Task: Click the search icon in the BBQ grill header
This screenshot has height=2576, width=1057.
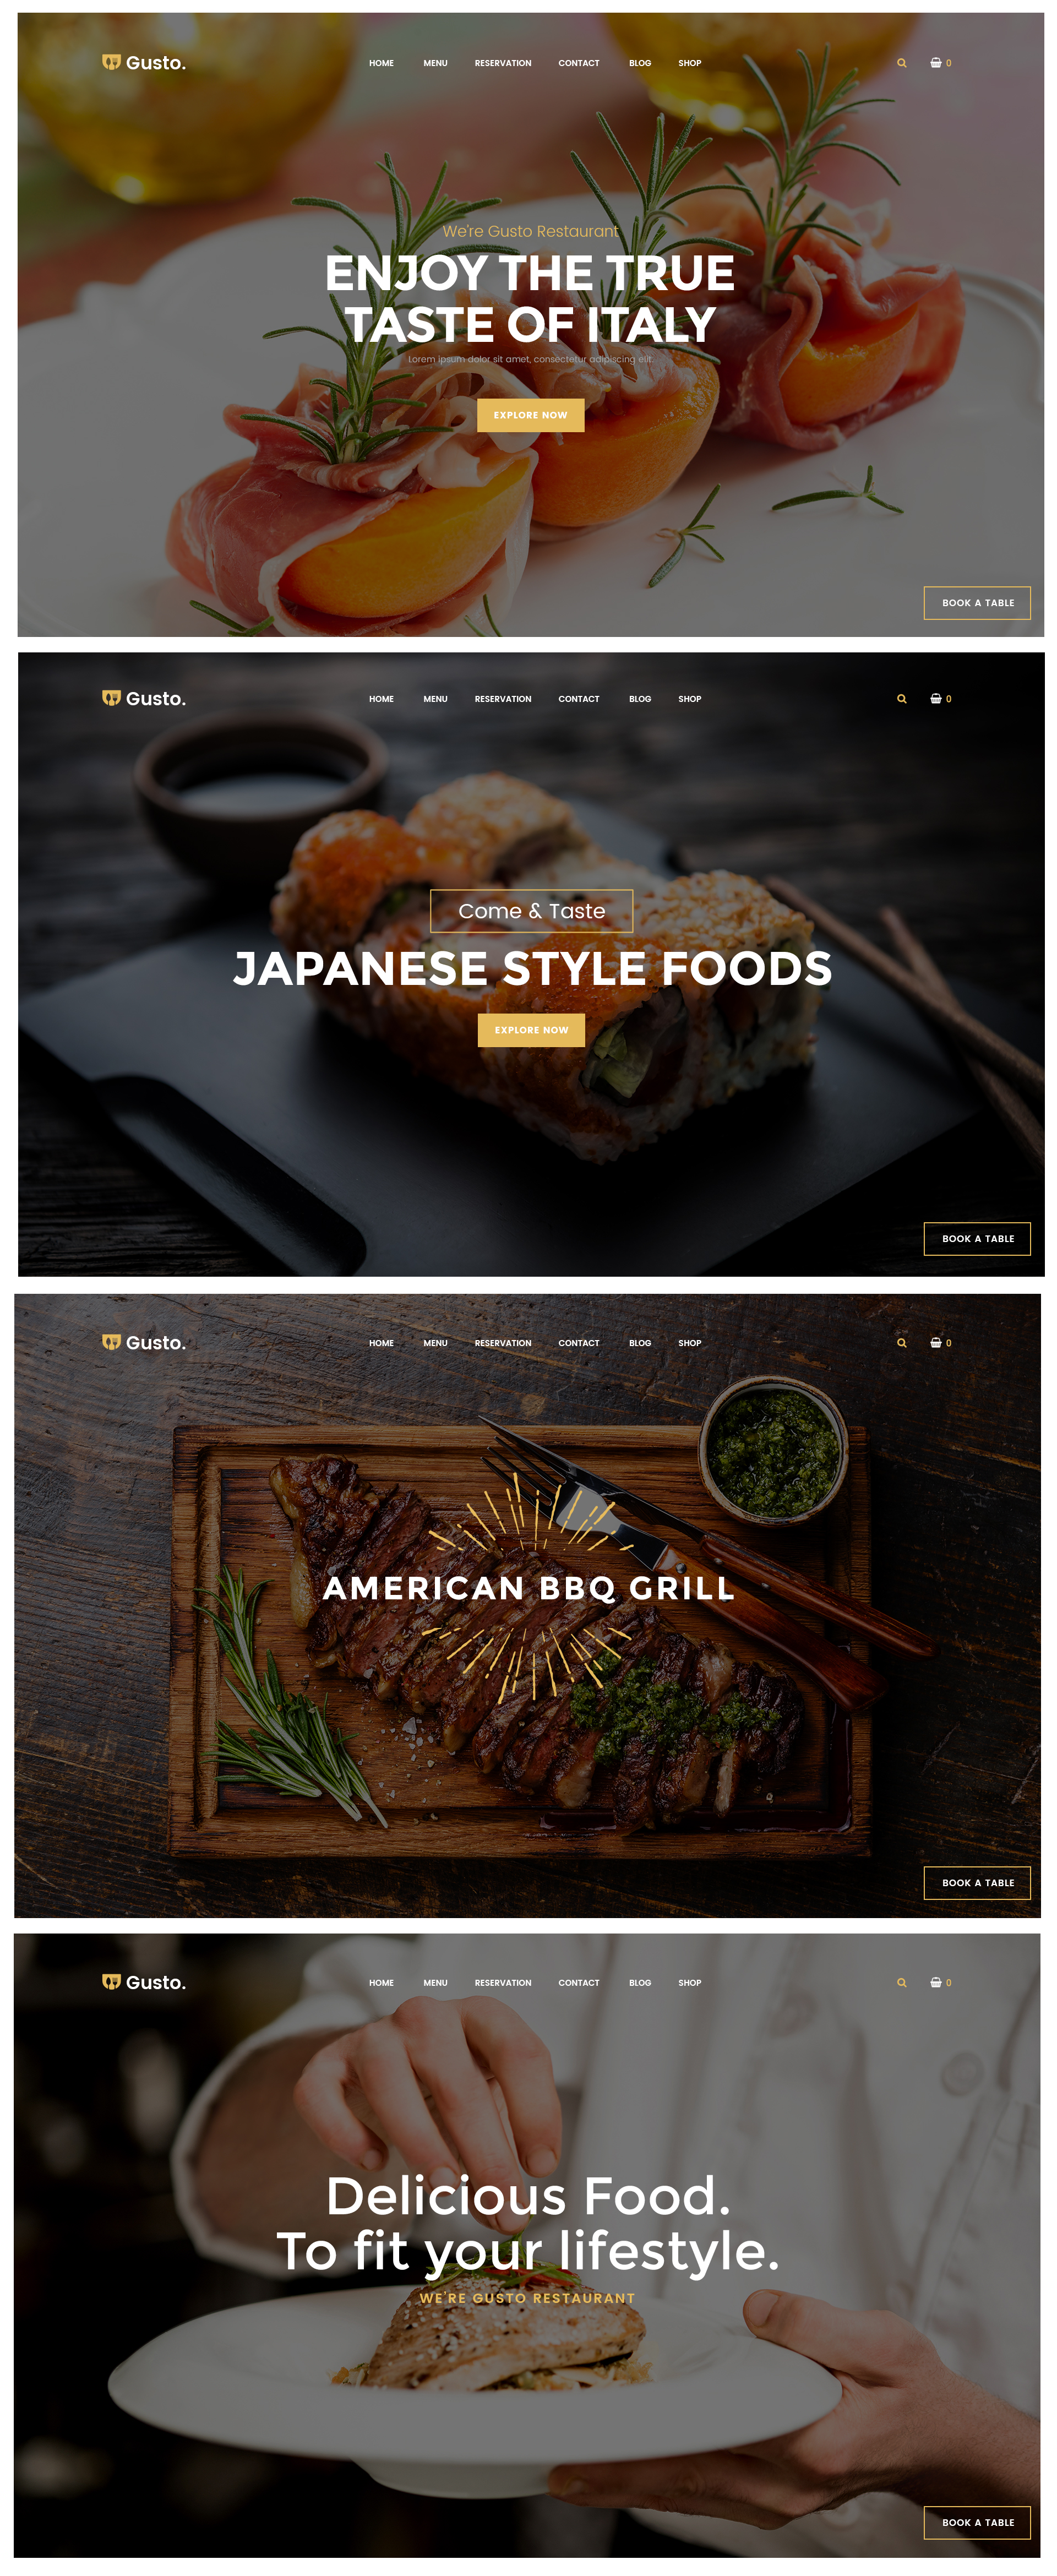Action: click(x=901, y=1343)
